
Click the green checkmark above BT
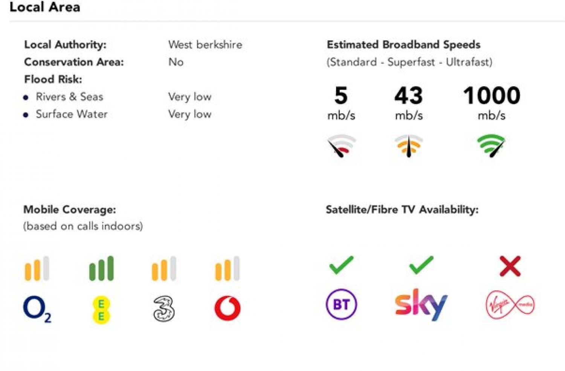[x=341, y=265]
